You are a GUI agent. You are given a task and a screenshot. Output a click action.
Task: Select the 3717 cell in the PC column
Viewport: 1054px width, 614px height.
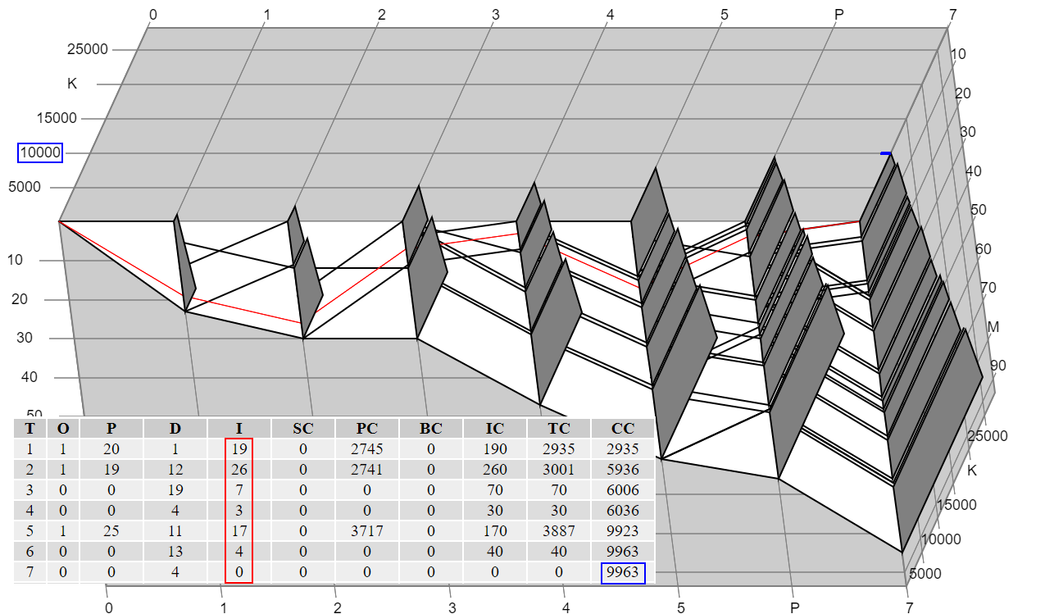click(367, 531)
